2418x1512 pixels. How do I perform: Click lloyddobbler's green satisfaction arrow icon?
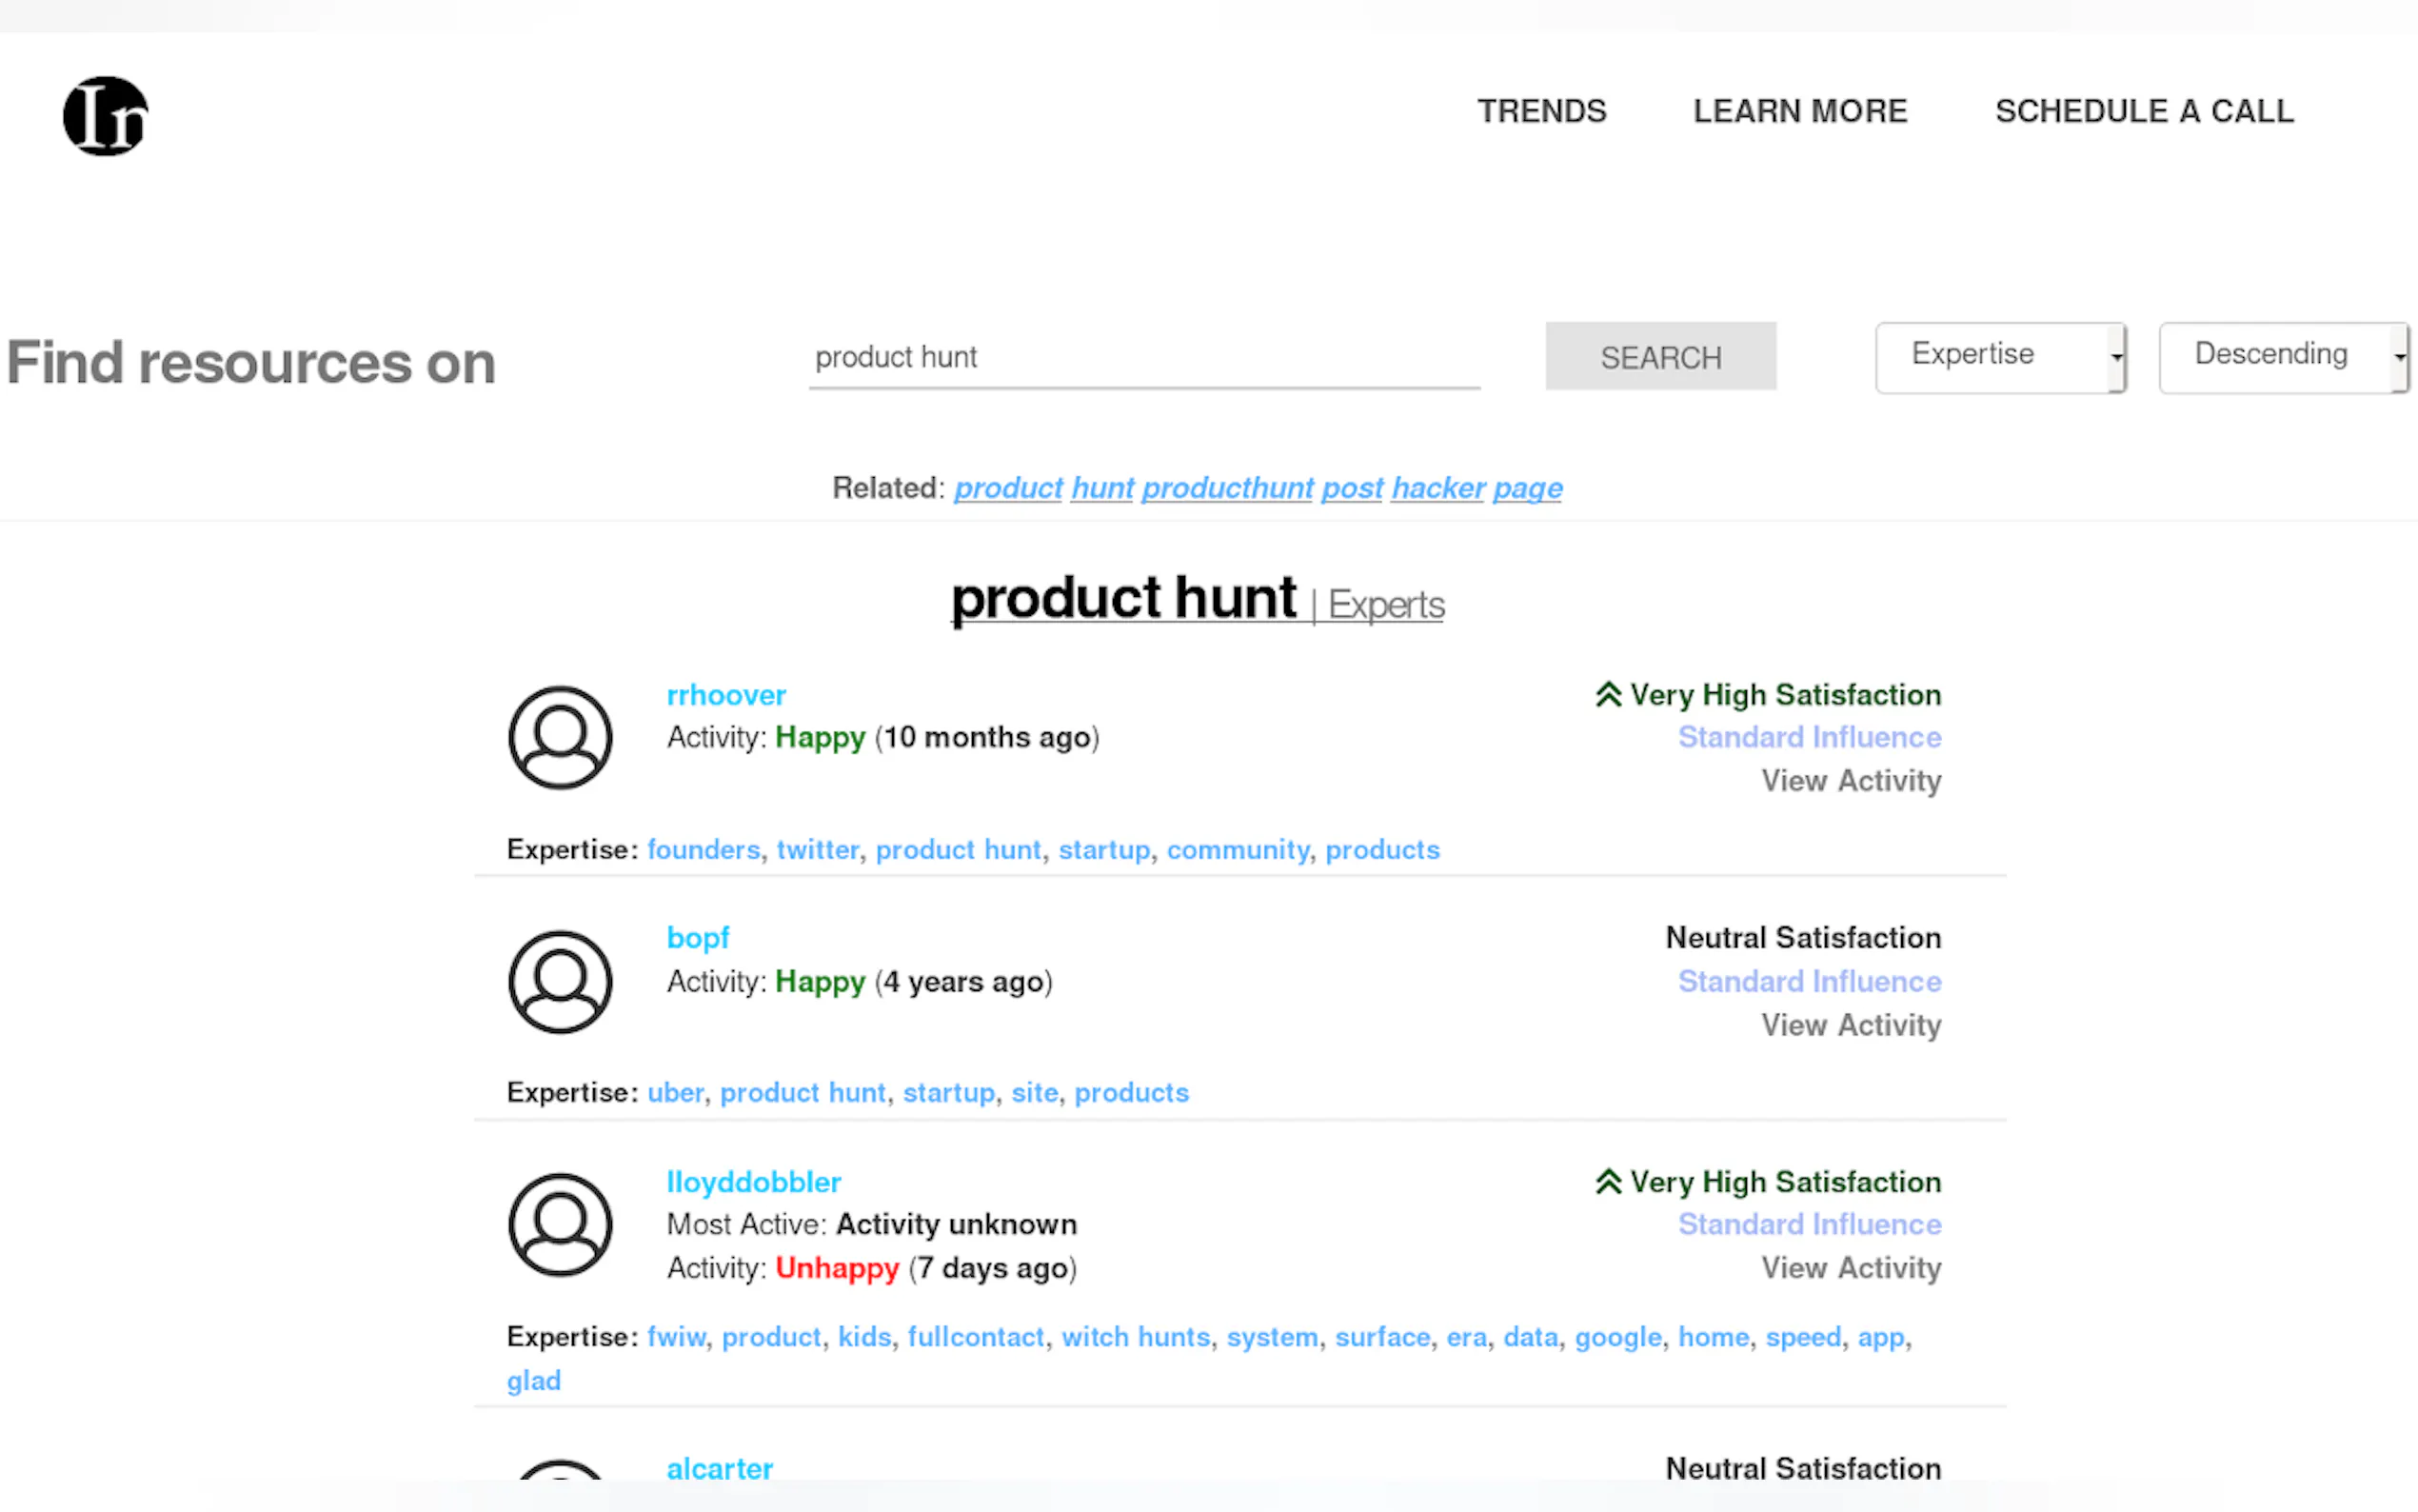coord(1608,1181)
